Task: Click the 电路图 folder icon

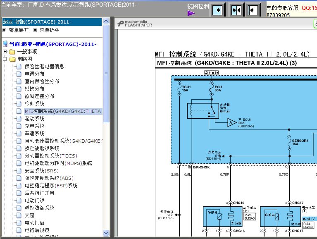Action: 12,59
